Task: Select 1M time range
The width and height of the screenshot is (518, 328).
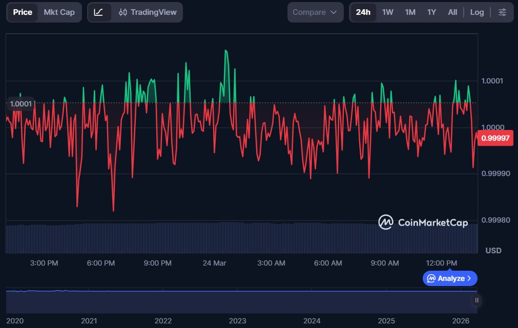Action: point(410,12)
